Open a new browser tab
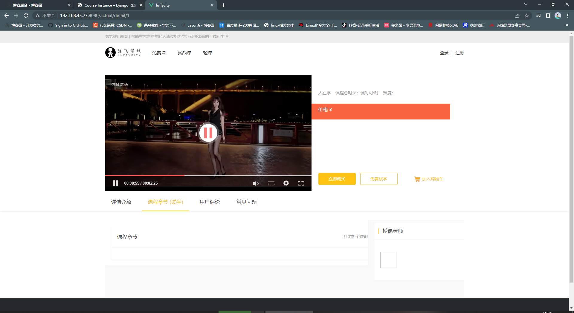Image resolution: width=574 pixels, height=313 pixels. [224, 5]
